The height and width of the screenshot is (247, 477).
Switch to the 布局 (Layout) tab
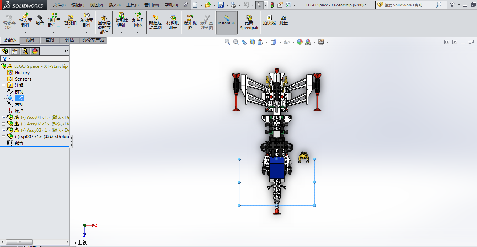(x=30, y=40)
